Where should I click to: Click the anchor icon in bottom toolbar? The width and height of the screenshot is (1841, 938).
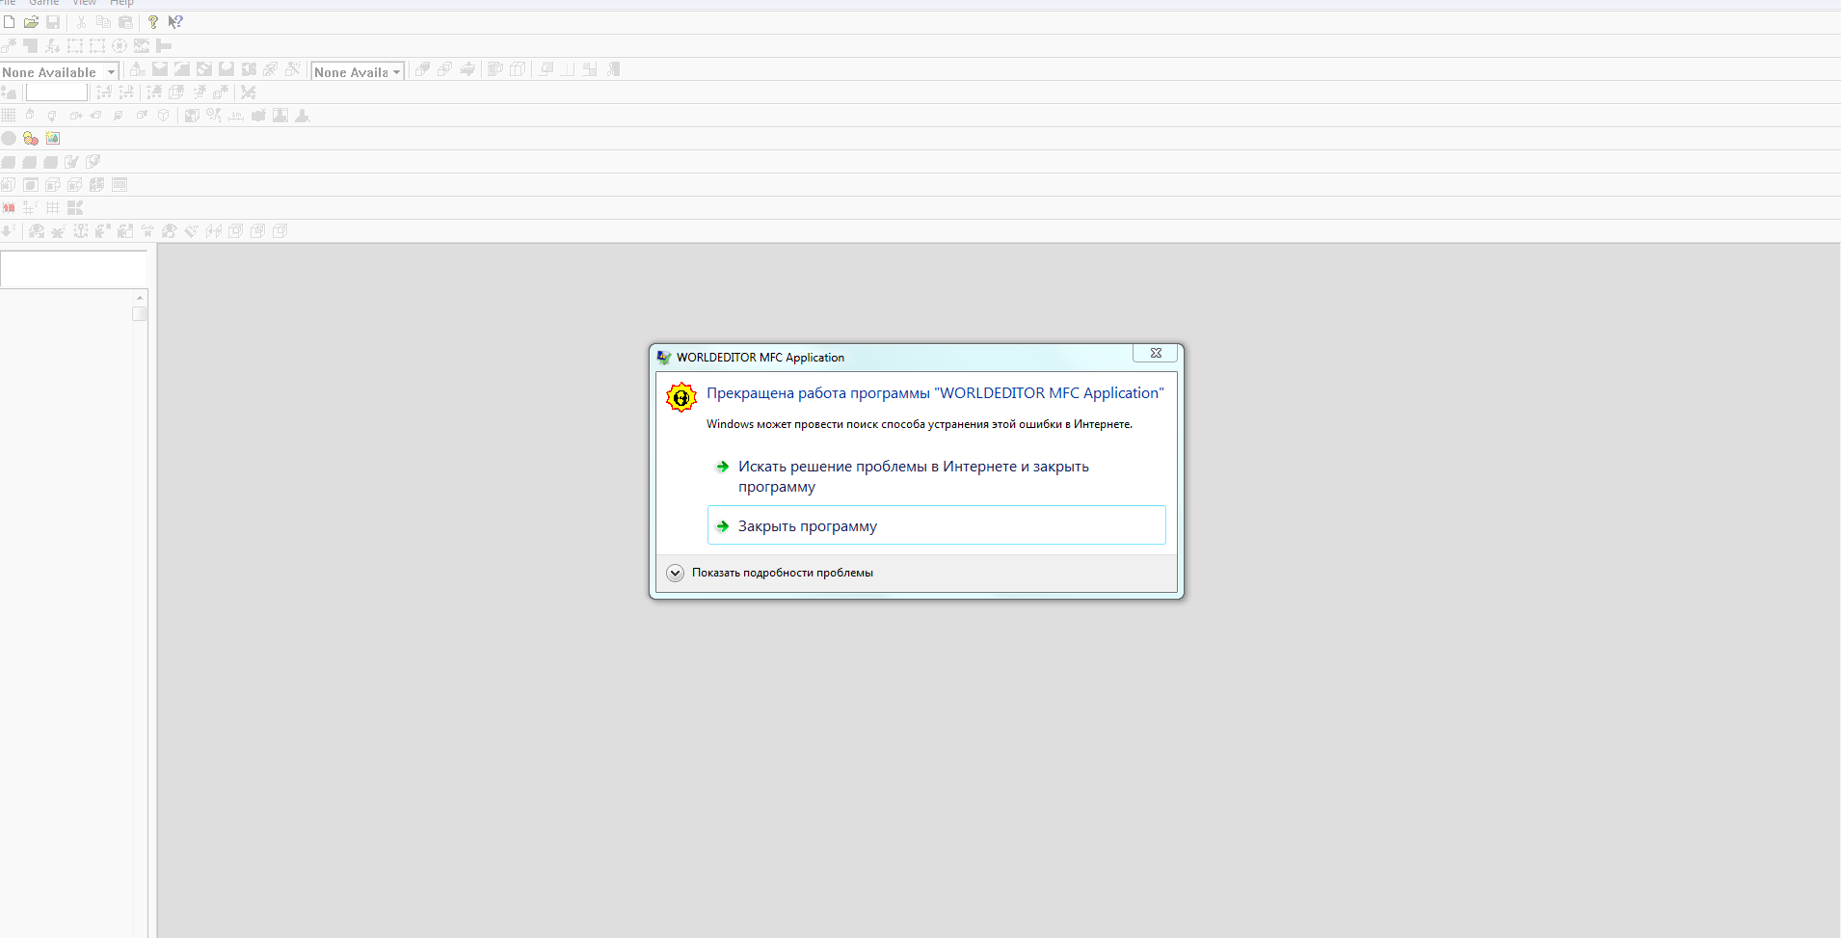[81, 230]
